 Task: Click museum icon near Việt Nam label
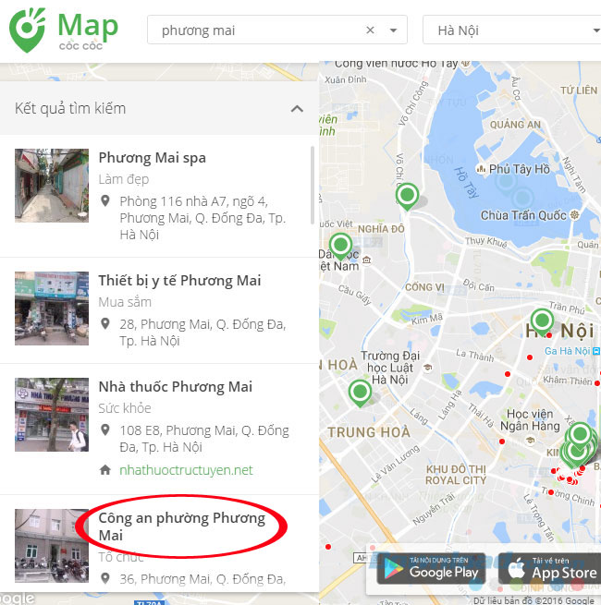tap(367, 260)
